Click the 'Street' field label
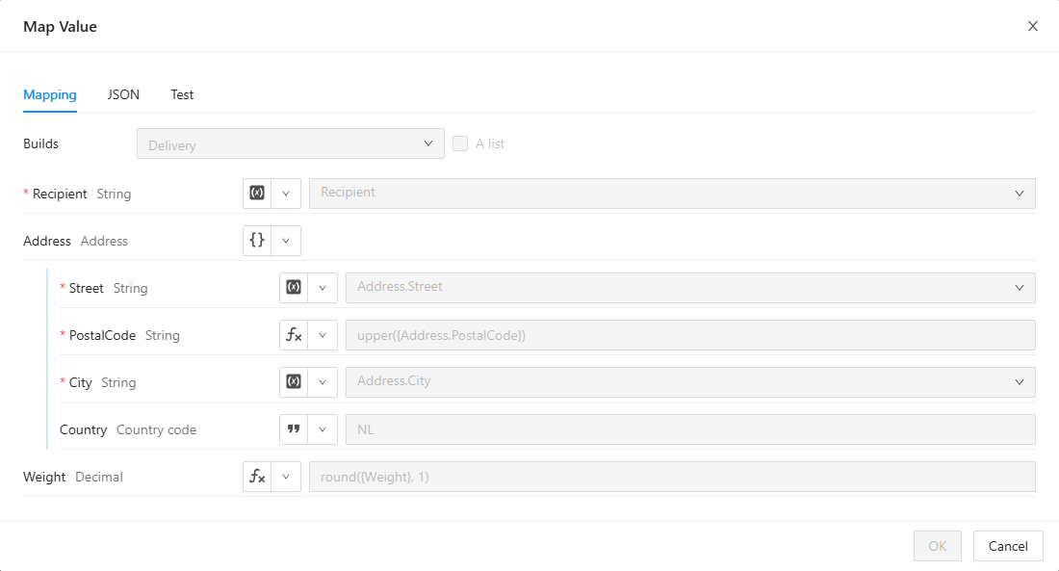 pyautogui.click(x=86, y=288)
